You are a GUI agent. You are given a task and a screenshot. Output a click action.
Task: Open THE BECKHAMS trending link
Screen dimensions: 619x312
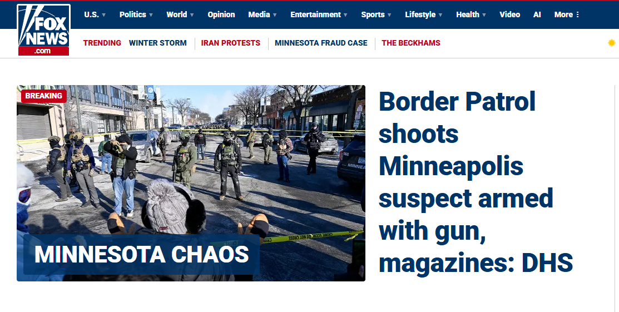(x=410, y=43)
